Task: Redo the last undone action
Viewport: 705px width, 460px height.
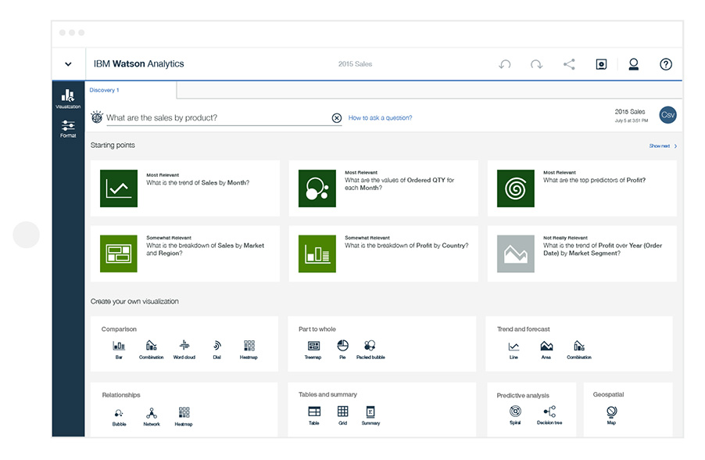Action: click(x=536, y=64)
